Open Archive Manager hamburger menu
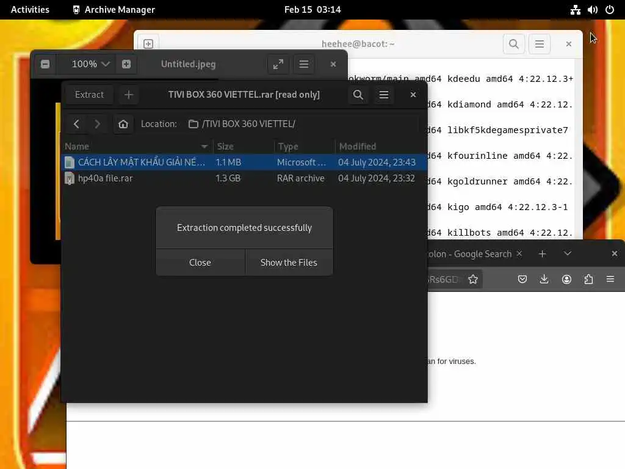The width and height of the screenshot is (625, 469). tap(383, 95)
